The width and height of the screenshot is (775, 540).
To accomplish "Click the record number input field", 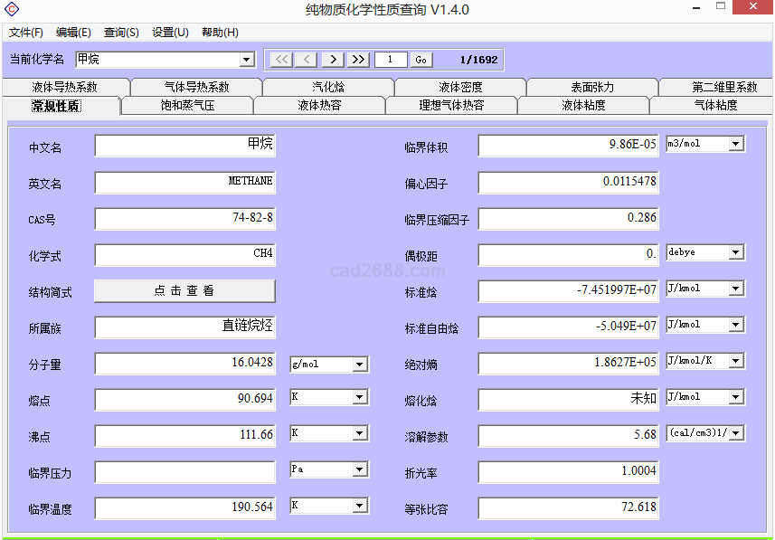I will 390,60.
